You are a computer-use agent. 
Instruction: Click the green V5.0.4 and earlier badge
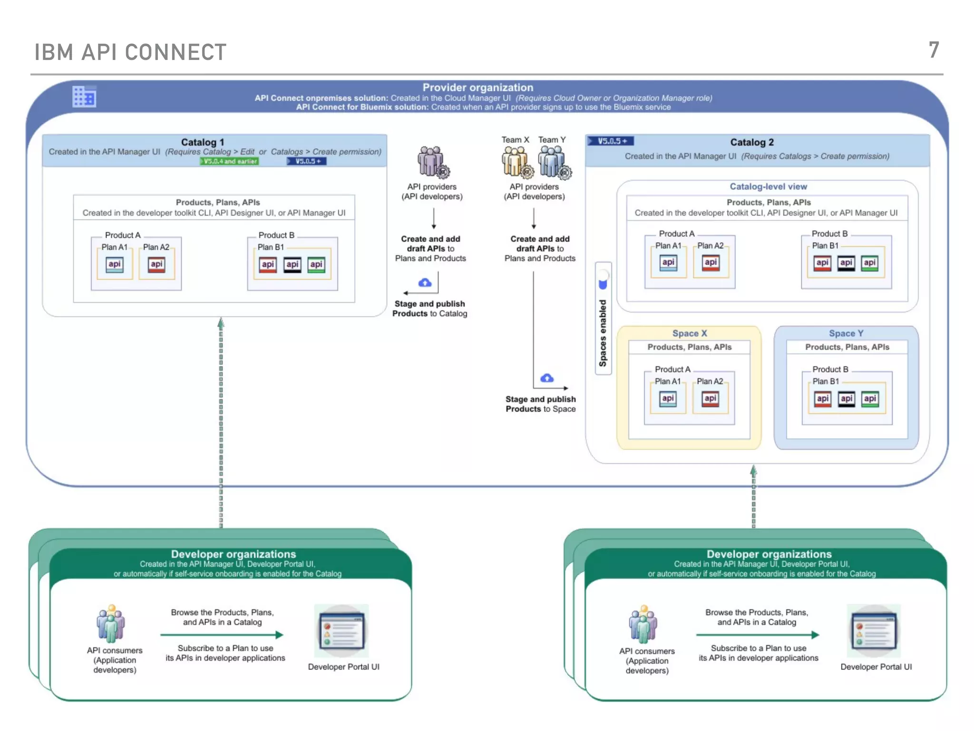tap(229, 161)
